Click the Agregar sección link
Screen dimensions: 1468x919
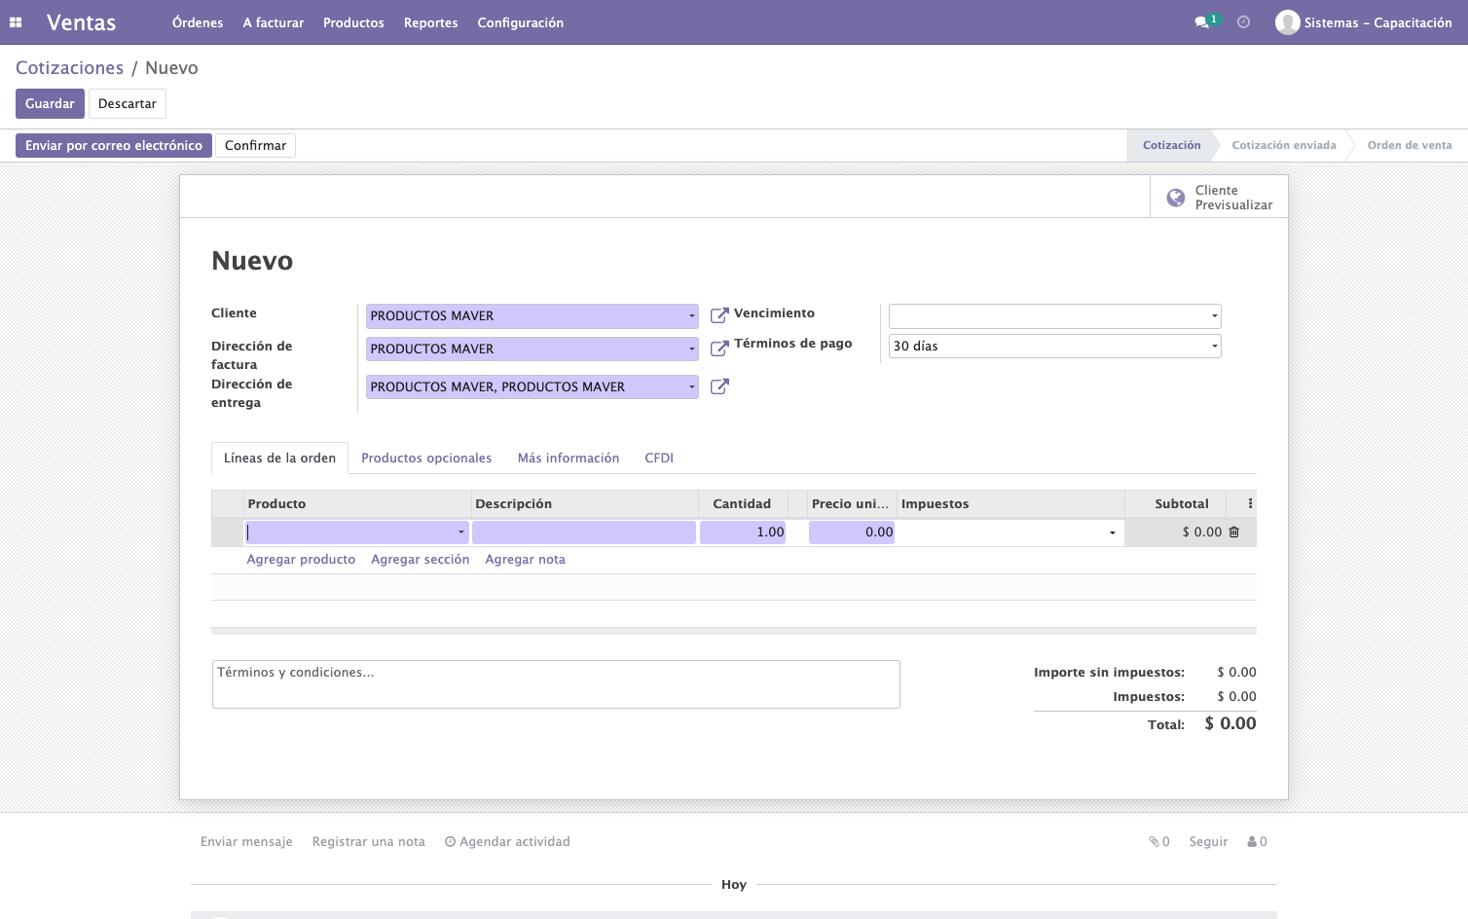pos(421,560)
